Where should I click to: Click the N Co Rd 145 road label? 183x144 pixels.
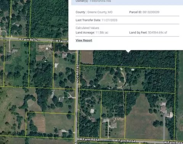77,74
